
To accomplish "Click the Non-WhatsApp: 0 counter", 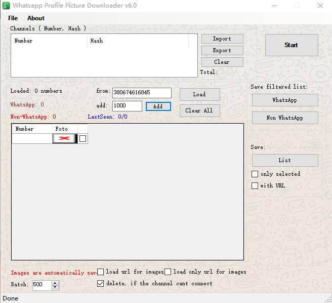I will [33, 117].
